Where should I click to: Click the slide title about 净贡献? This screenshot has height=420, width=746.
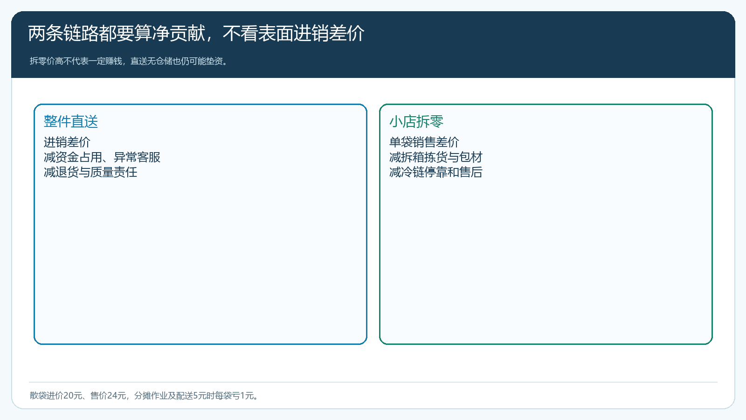[196, 34]
